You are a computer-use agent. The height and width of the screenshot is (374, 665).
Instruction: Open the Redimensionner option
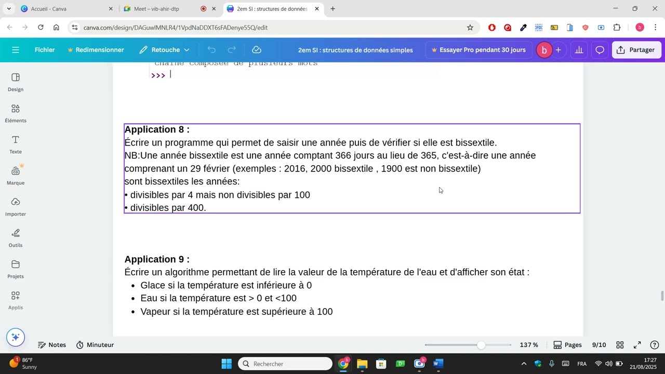pyautogui.click(x=96, y=50)
